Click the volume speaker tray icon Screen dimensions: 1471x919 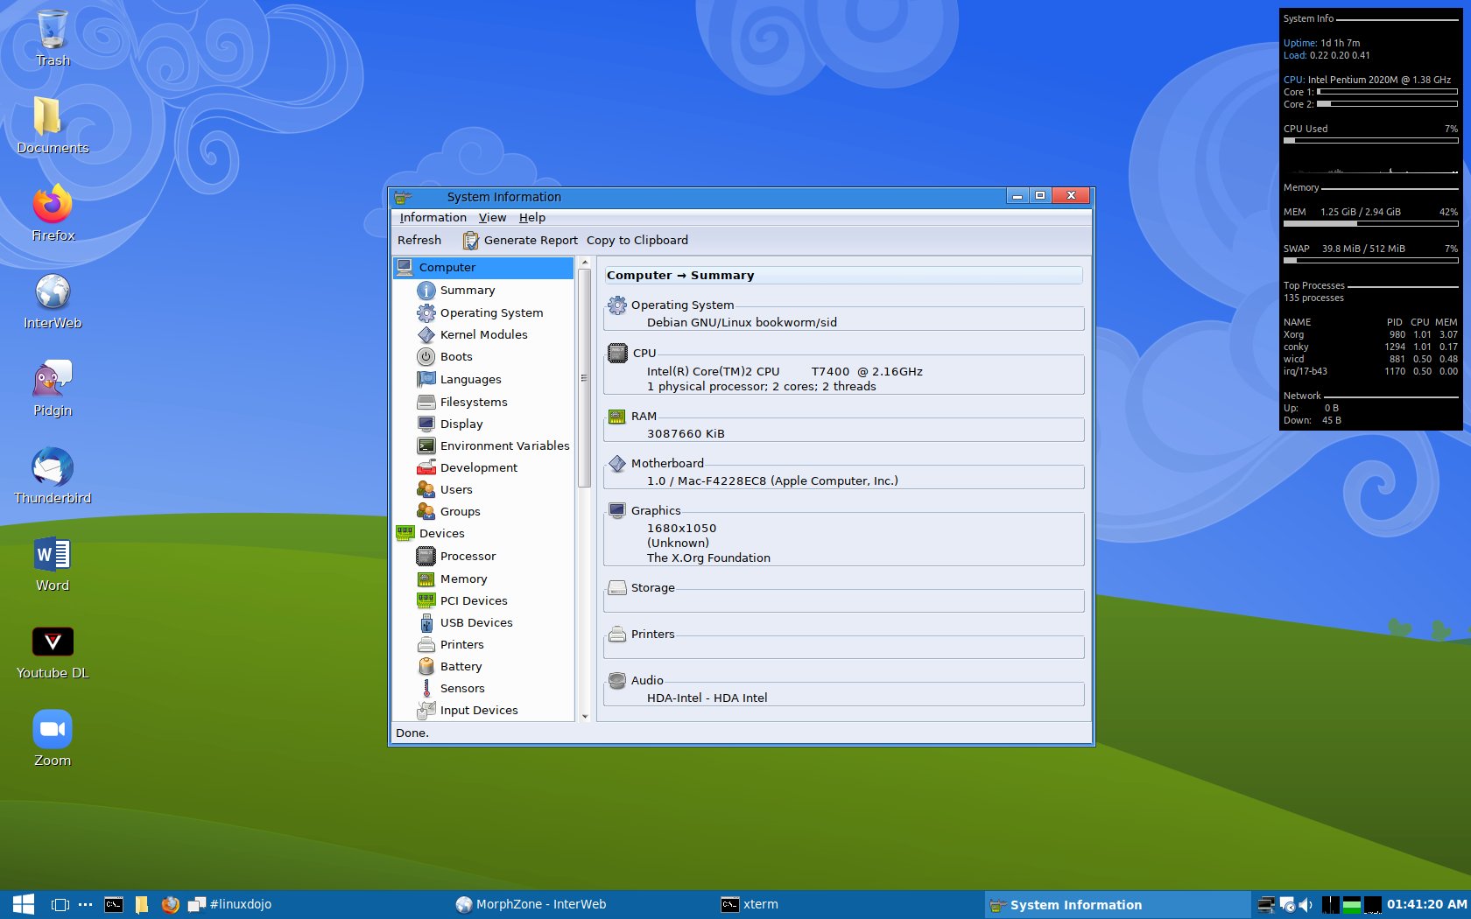1306,905
